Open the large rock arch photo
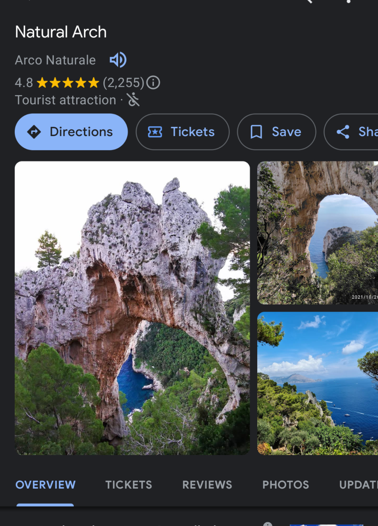The image size is (378, 526). click(132, 308)
